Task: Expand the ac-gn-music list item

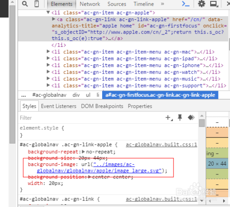Action: click(x=48, y=78)
